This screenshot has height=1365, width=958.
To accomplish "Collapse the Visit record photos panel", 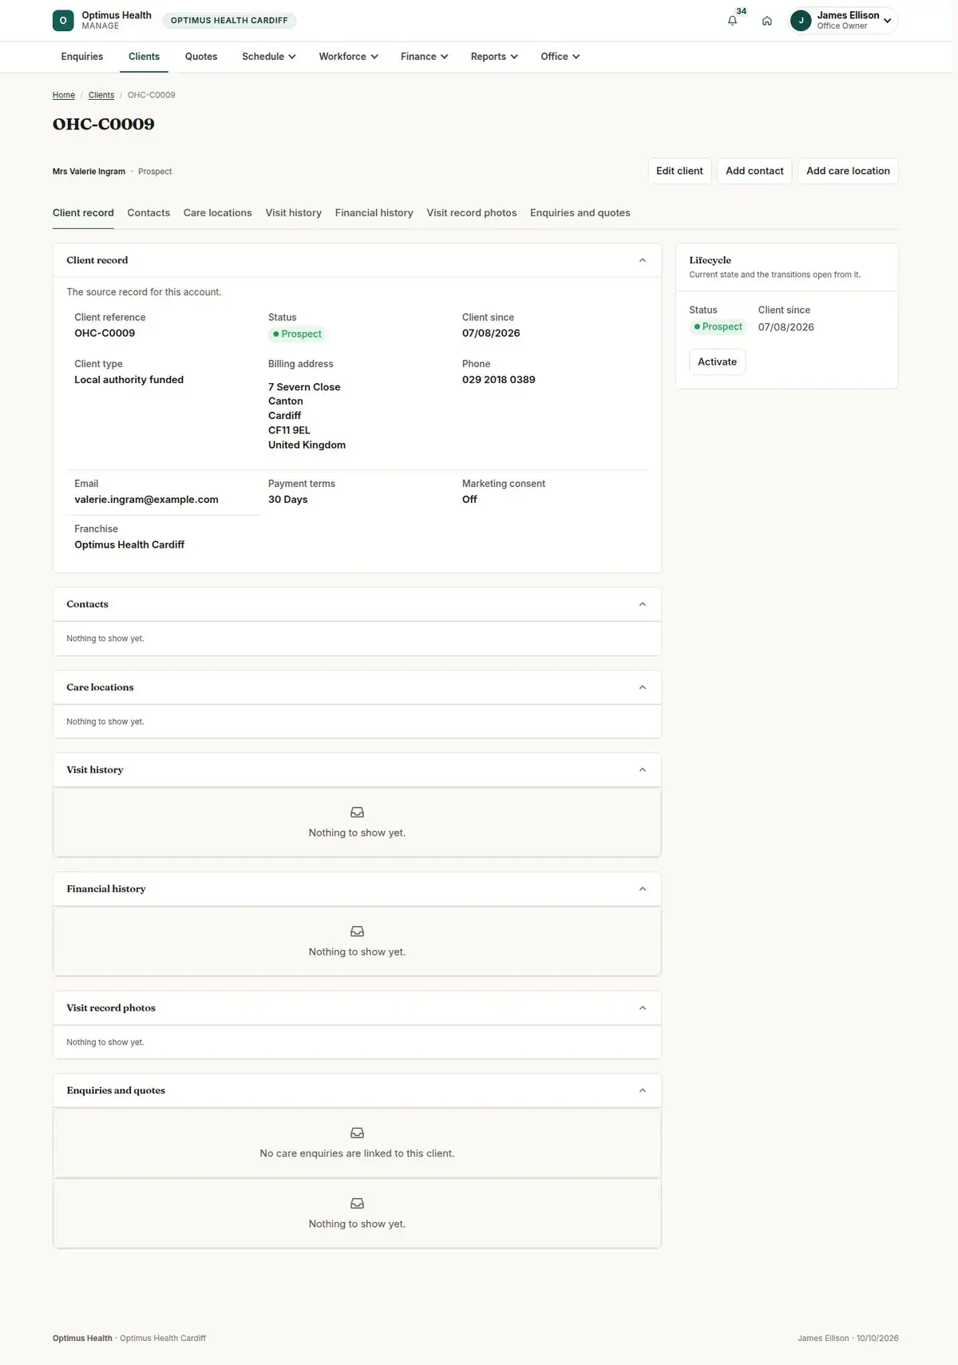I will (643, 1008).
